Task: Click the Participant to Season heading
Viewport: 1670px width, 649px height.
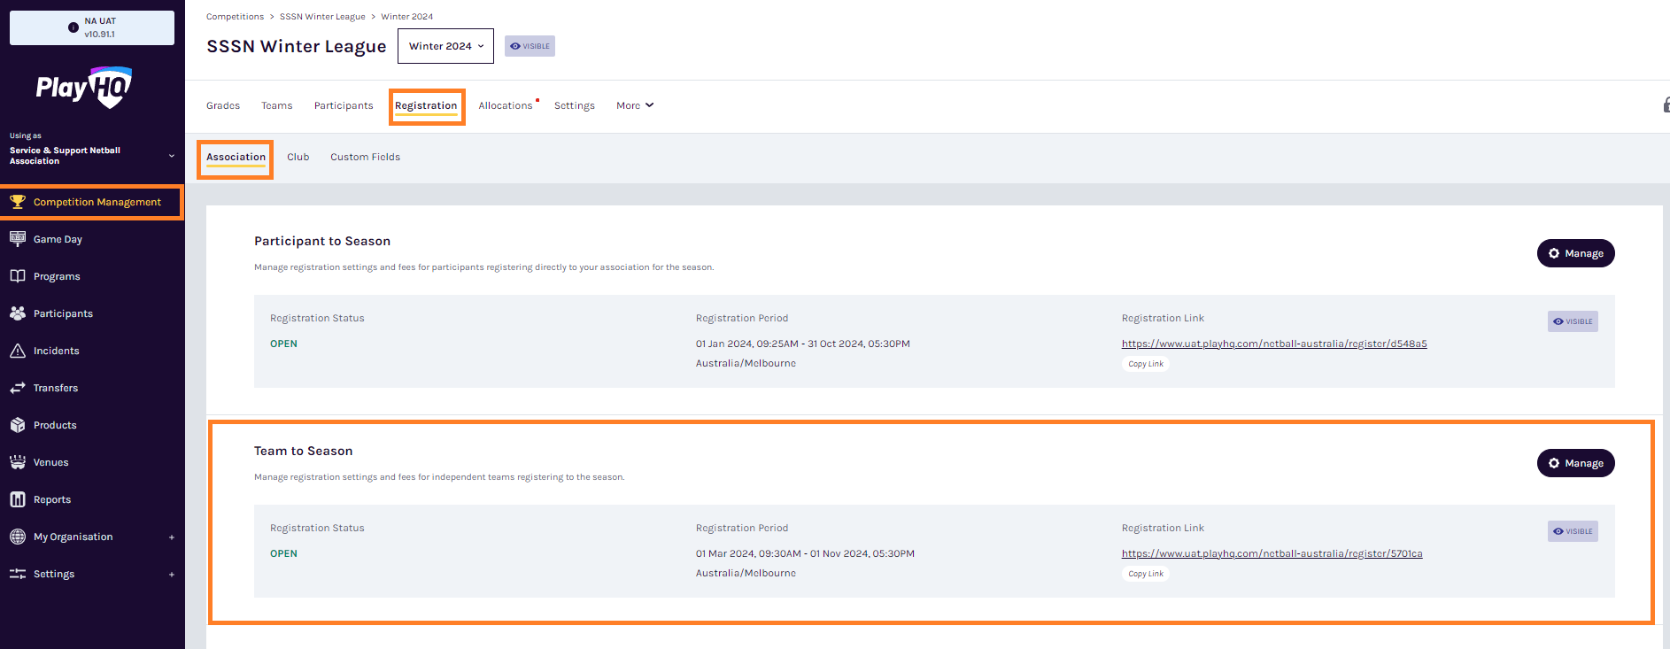Action: pos(322,241)
